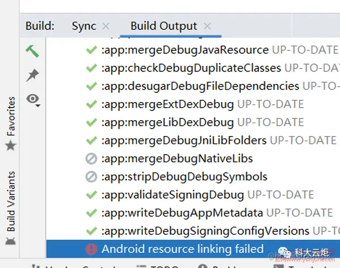Close the Build Output tab
The image size is (340, 268).
click(x=207, y=26)
